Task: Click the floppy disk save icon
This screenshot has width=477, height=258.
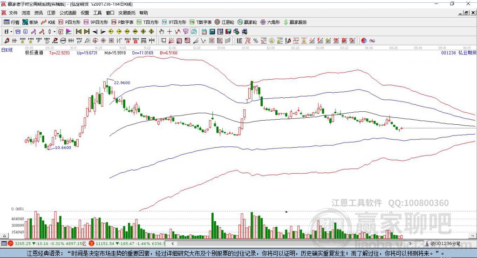Action: (228, 32)
